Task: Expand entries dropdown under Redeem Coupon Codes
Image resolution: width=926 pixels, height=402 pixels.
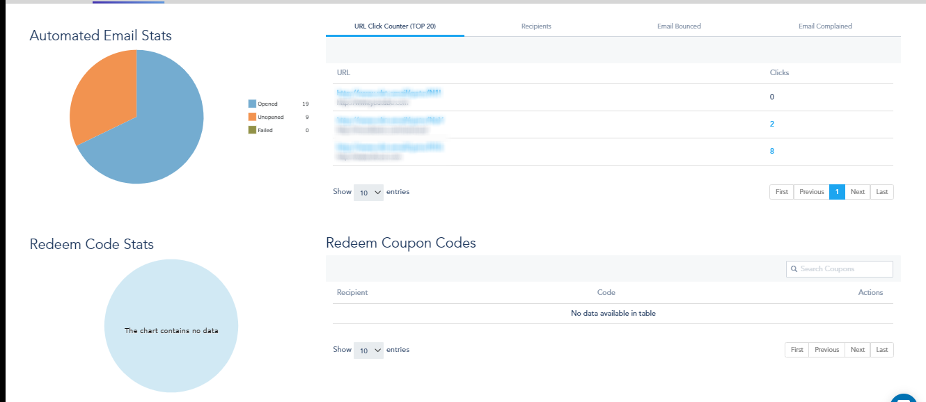Action: pyautogui.click(x=368, y=351)
